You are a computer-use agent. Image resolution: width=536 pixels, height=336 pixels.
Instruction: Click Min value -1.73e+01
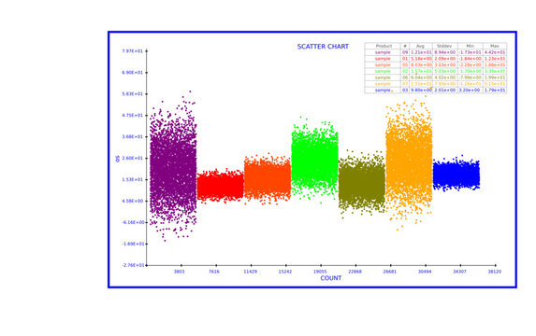(x=470, y=52)
